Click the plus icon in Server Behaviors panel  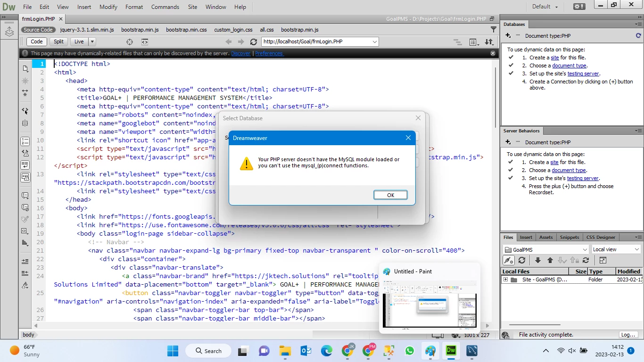508,142
